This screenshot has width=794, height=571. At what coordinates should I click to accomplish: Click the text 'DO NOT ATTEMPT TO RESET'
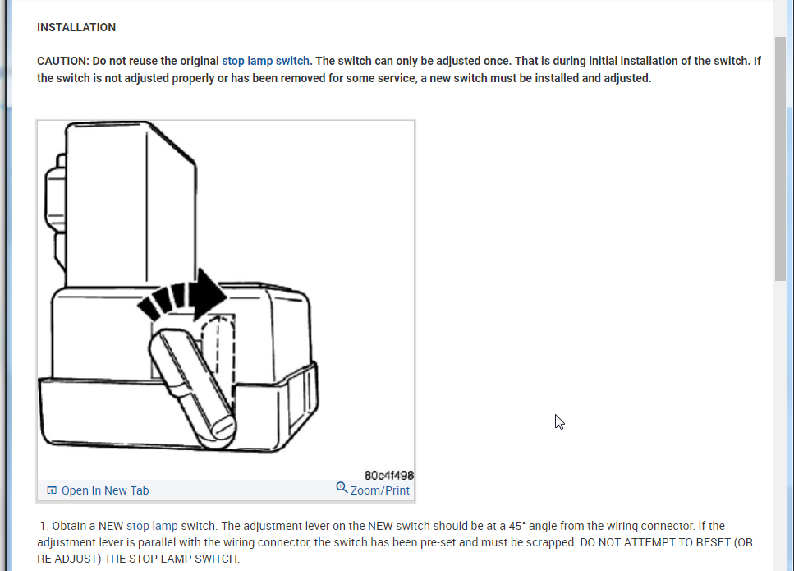tap(654, 542)
